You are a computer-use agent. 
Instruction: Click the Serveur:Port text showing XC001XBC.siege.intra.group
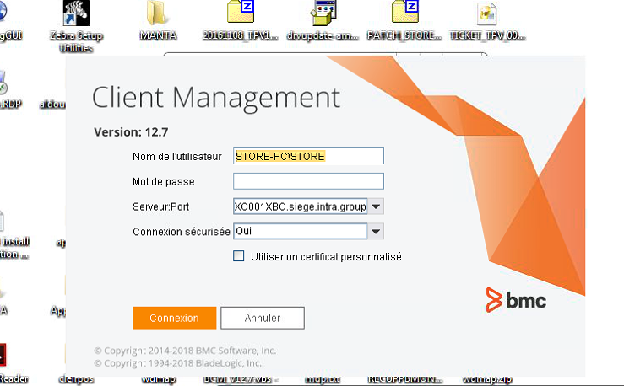(x=300, y=206)
